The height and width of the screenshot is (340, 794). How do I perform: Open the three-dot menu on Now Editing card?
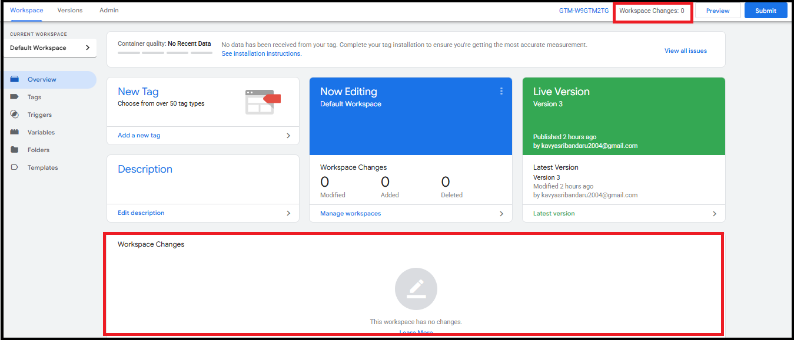[501, 91]
